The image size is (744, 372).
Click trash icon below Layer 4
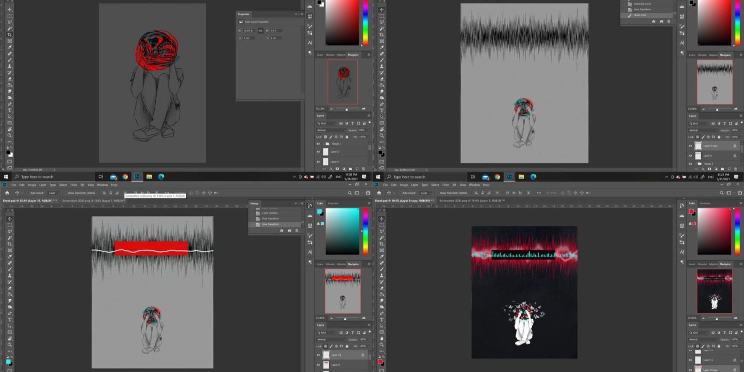pos(363,169)
